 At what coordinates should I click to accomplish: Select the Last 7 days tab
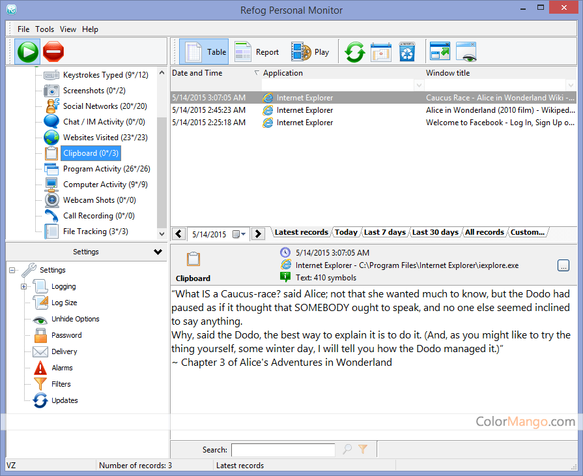[384, 232]
